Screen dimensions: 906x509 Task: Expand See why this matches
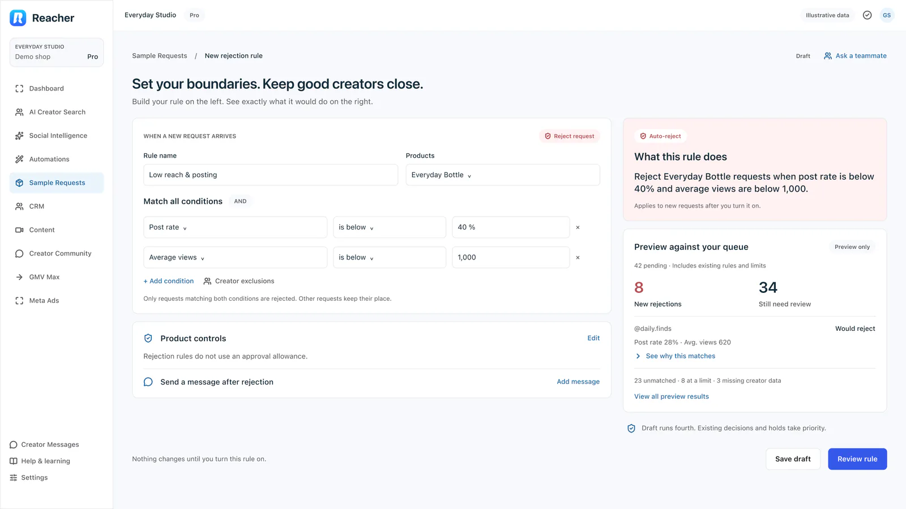pyautogui.click(x=675, y=356)
